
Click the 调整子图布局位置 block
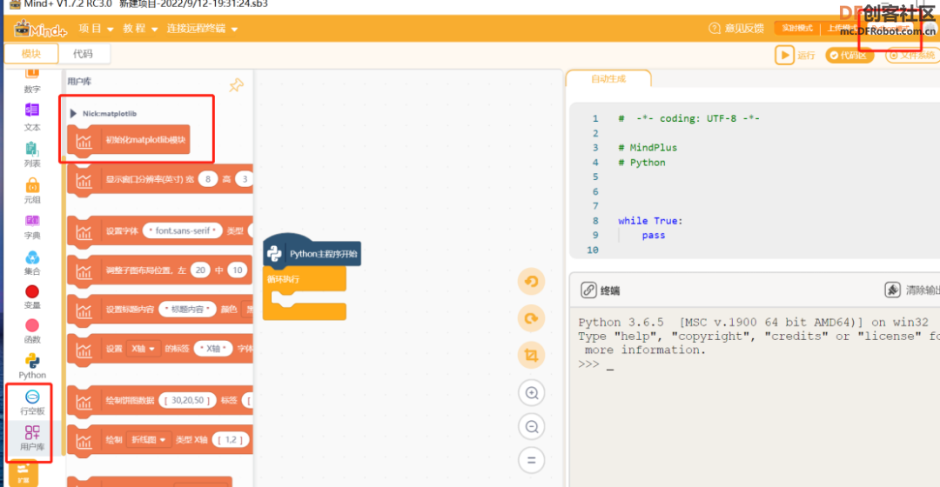tap(160, 270)
